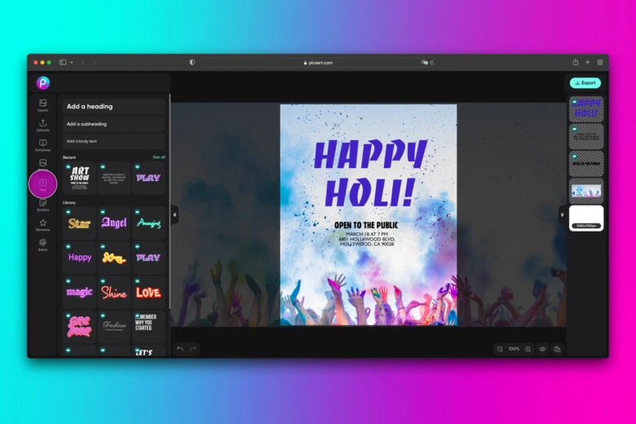The height and width of the screenshot is (424, 636).
Task: Click the zoom in magnifier
Action: [x=528, y=349]
